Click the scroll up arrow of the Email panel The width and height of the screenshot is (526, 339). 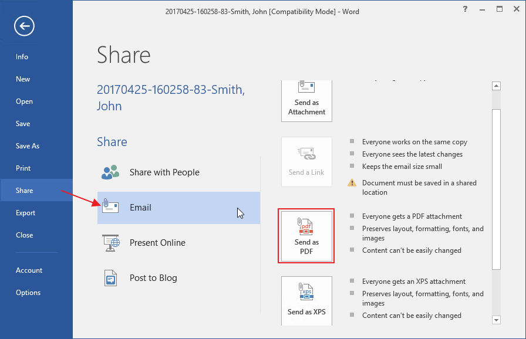click(496, 86)
